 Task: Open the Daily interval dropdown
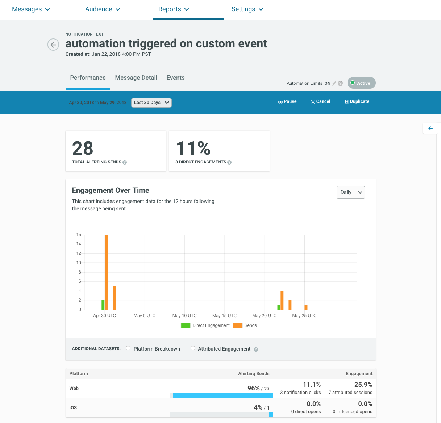point(350,192)
